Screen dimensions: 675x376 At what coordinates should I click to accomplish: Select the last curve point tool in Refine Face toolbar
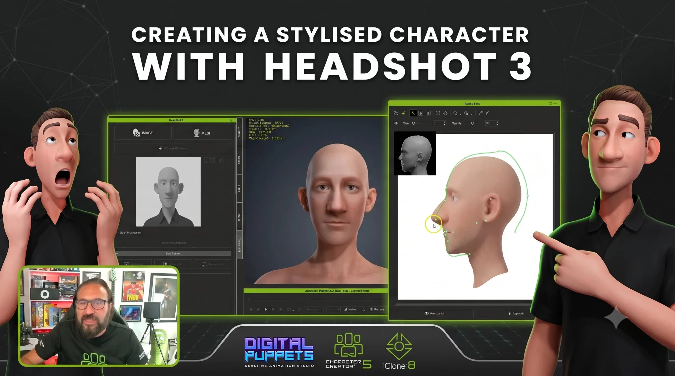488,113
